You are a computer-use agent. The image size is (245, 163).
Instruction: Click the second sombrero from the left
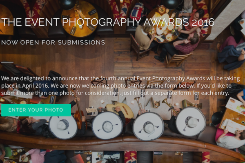coord(107,126)
